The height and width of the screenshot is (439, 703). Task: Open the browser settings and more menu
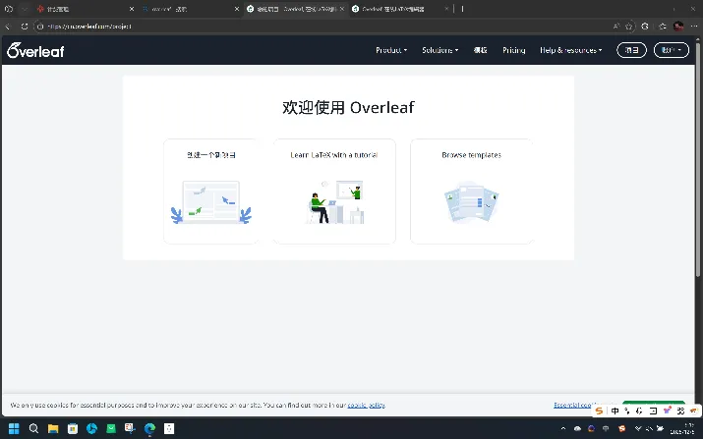694,26
